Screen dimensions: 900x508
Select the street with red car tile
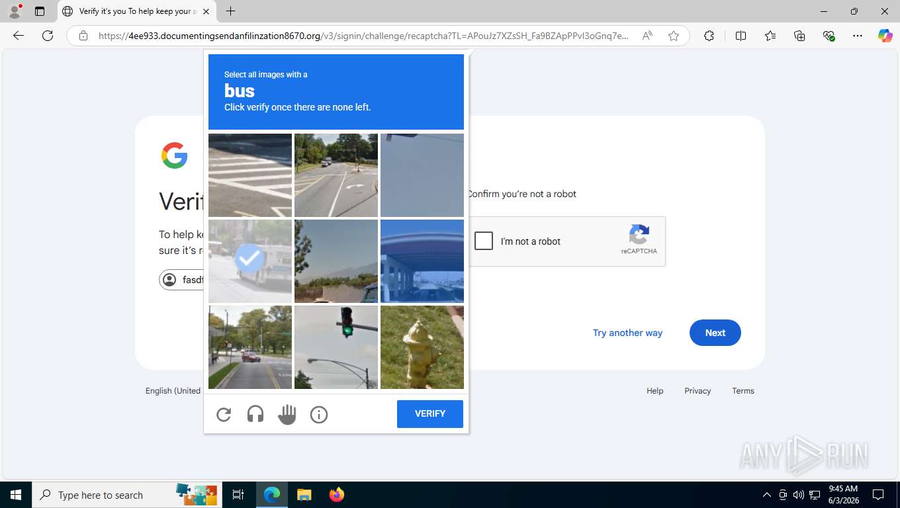pos(250,347)
